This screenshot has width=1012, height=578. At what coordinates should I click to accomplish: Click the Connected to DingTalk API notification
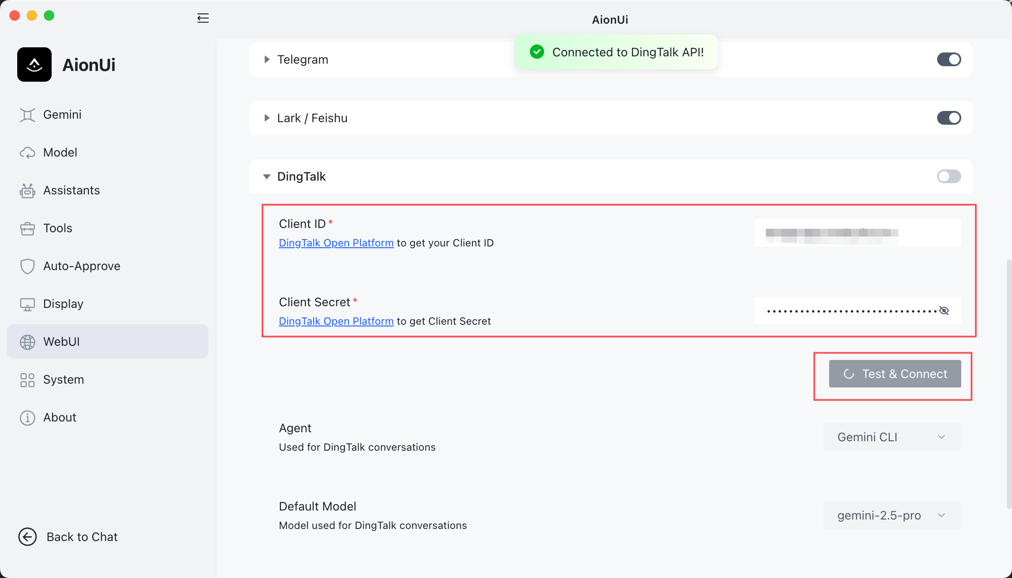616,52
